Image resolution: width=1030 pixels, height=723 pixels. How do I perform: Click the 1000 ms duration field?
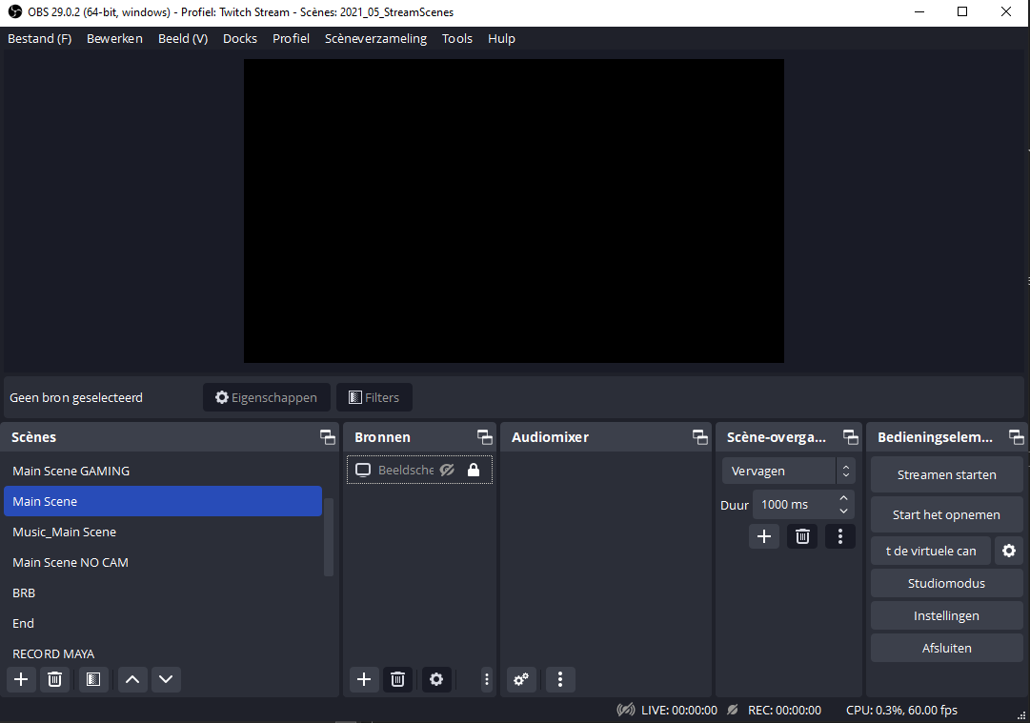pos(795,504)
